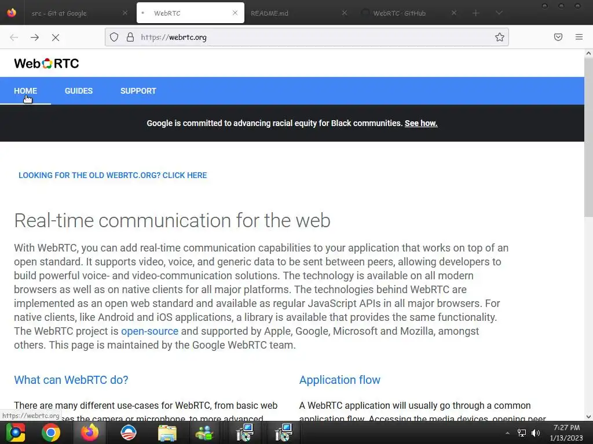Close the README.md tab
Screen dimensions: 593x444
[x=344, y=13]
